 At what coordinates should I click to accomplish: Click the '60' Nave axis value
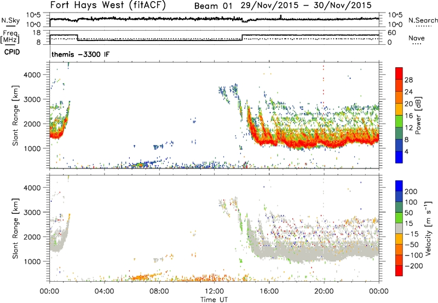(391, 33)
